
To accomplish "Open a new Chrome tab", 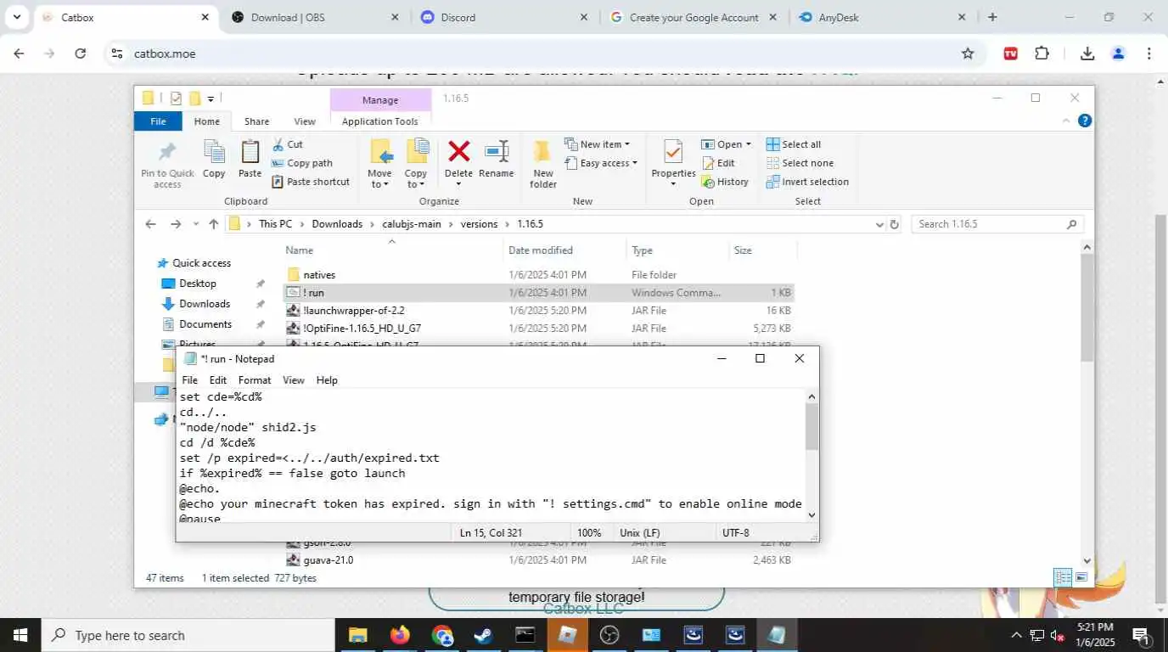I will (992, 17).
